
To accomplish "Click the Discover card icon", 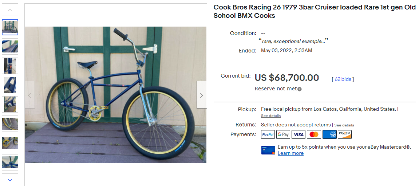I will pyautogui.click(x=344, y=134).
